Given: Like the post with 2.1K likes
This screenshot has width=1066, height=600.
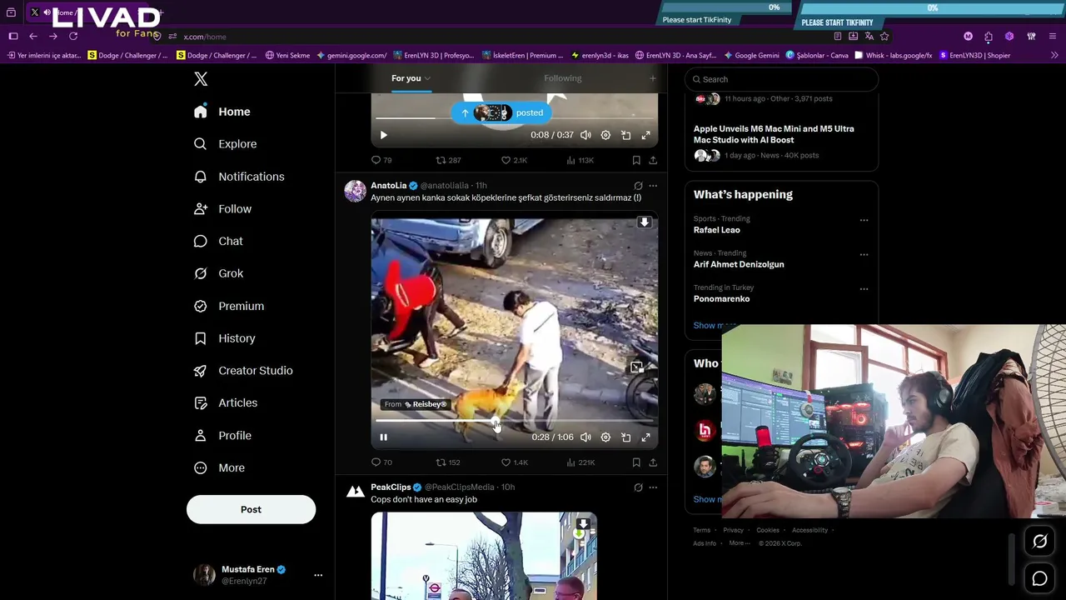Looking at the screenshot, I should coord(514,160).
